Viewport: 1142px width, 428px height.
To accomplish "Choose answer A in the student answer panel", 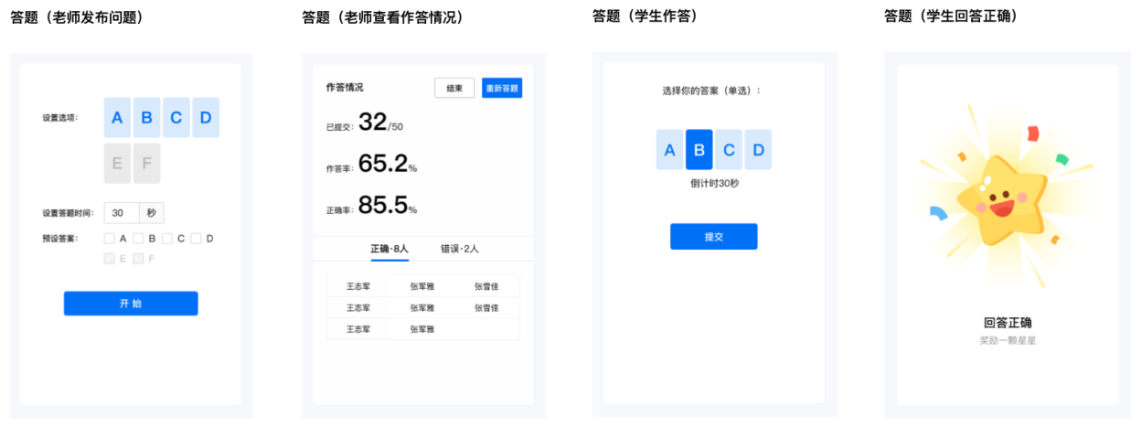I will 669,150.
